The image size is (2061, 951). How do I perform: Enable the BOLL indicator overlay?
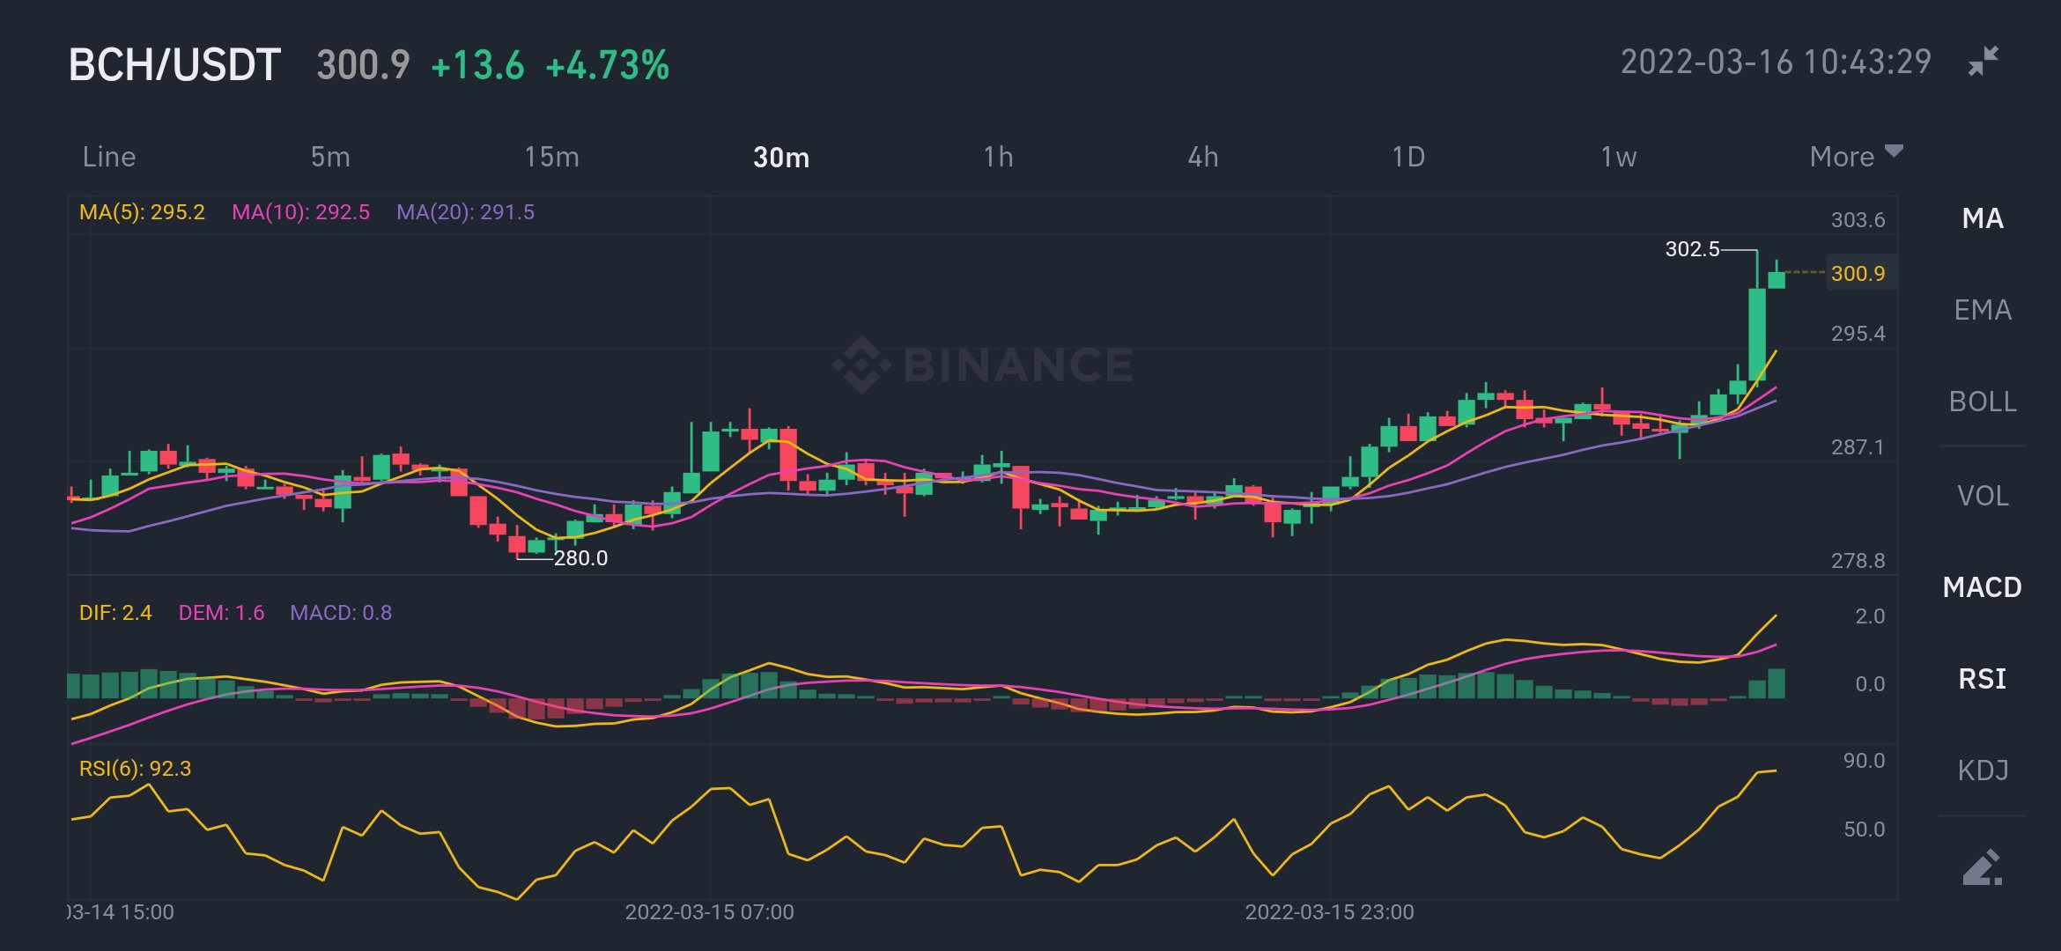click(1983, 402)
